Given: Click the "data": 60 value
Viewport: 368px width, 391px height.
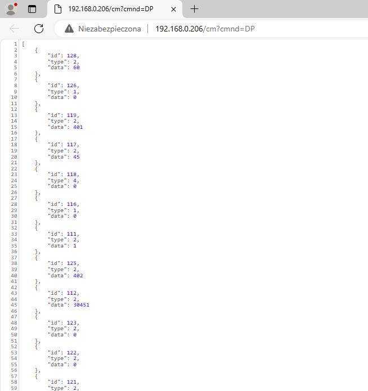Looking at the screenshot, I should [x=77, y=68].
